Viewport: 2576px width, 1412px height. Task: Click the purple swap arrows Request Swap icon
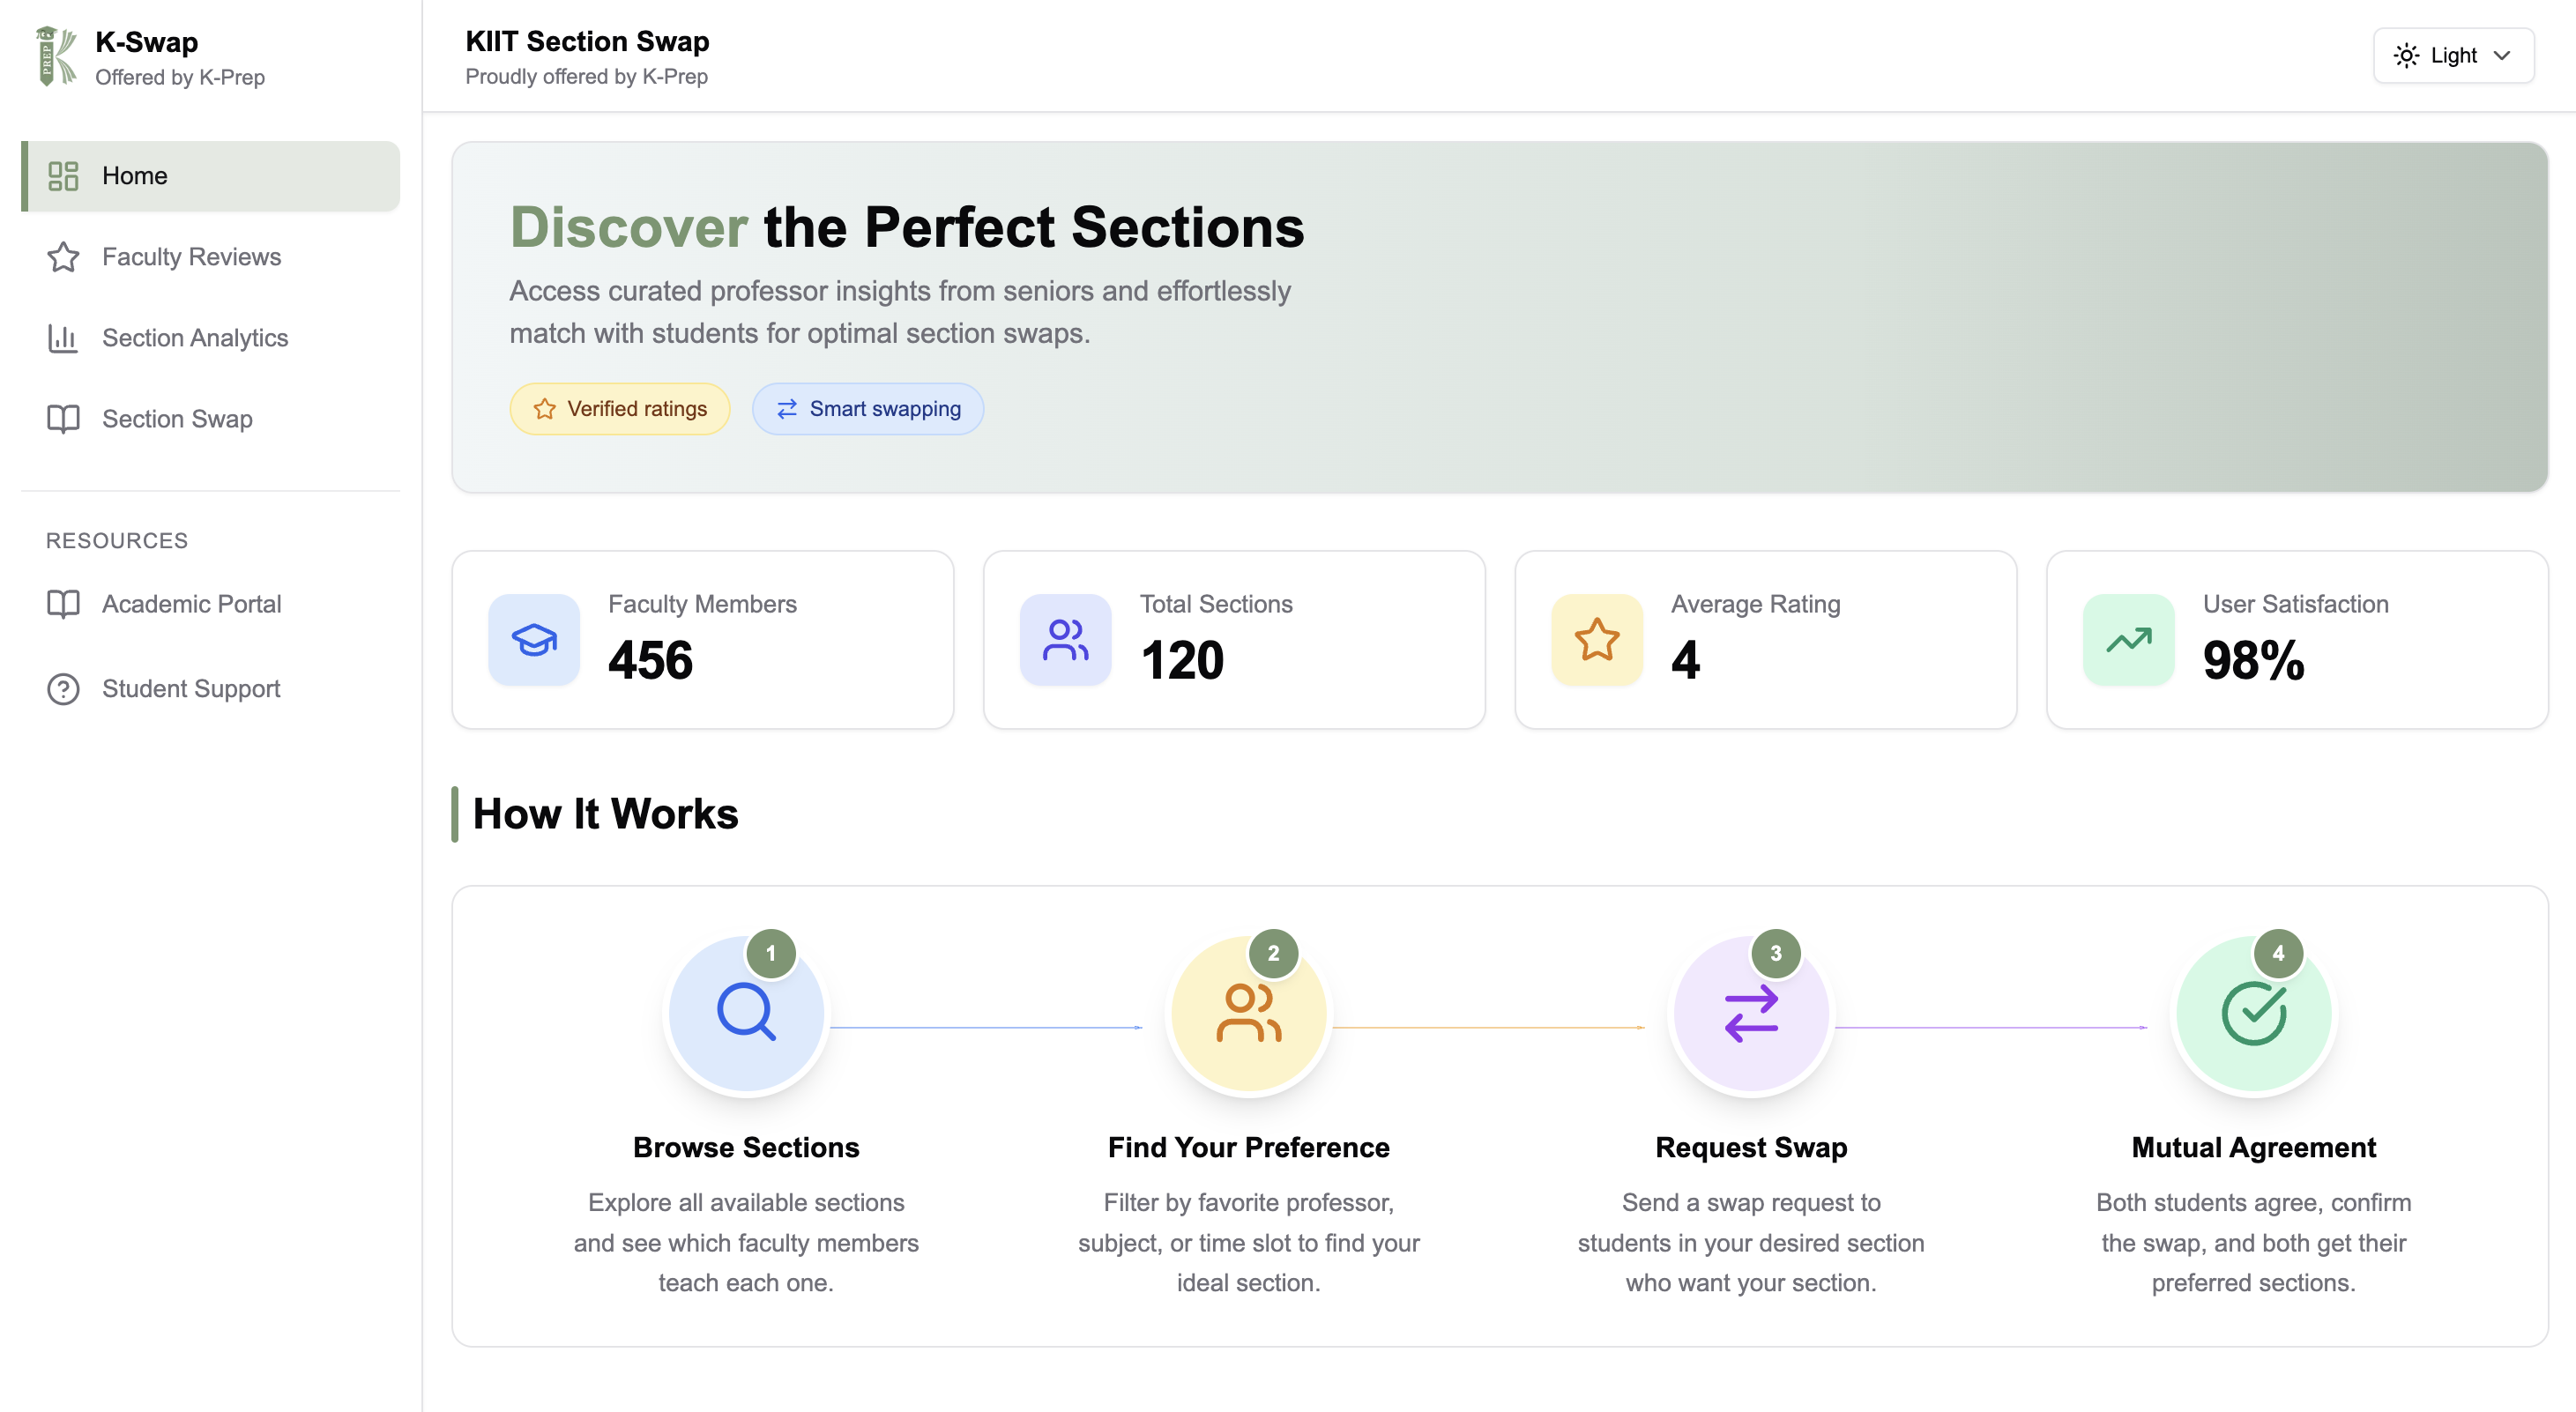pyautogui.click(x=1751, y=1013)
